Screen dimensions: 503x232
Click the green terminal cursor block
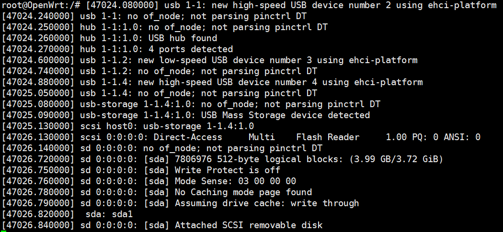click(4, 231)
